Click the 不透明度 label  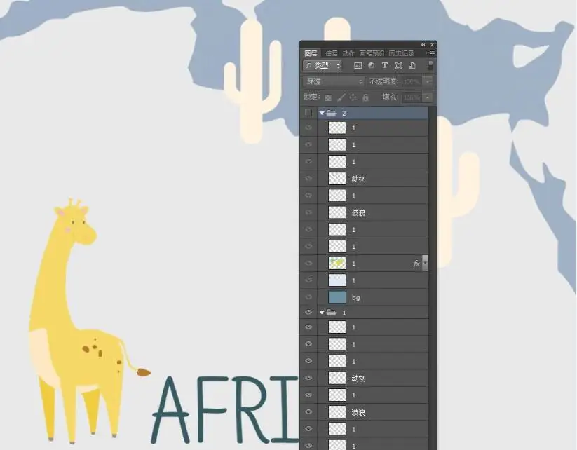point(384,81)
